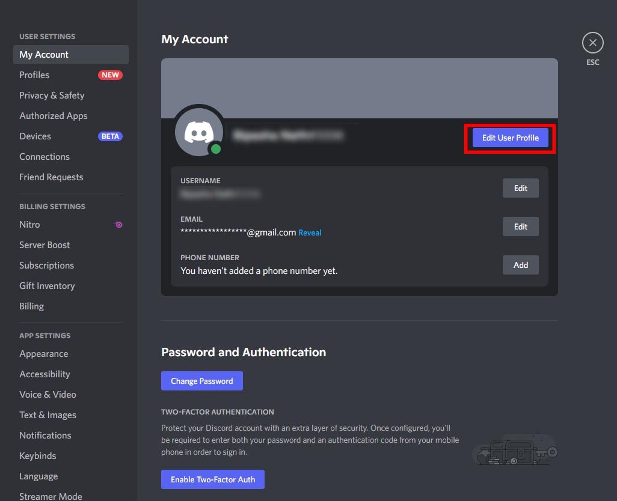View Friend Requests settings
Viewport: 617px width, 501px height.
51,177
